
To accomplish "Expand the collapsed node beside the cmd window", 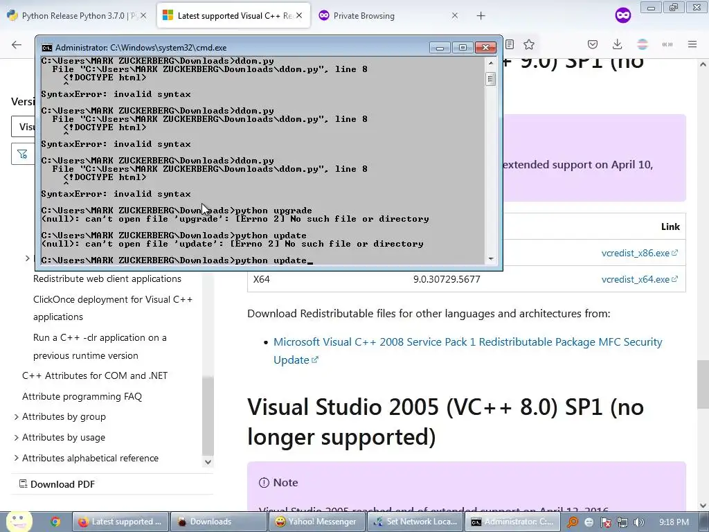I will point(27,258).
